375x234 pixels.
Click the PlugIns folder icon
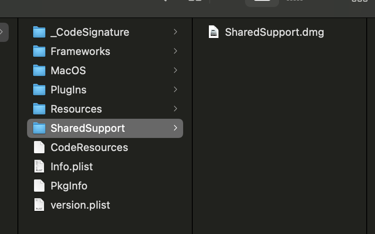39,90
